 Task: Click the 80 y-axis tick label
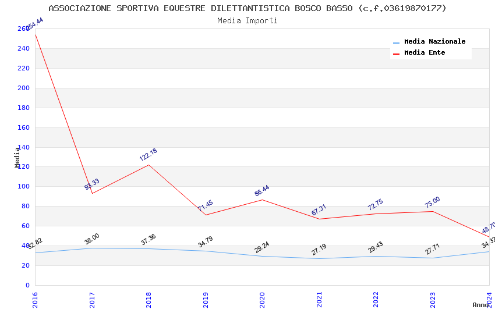pyautogui.click(x=26, y=206)
